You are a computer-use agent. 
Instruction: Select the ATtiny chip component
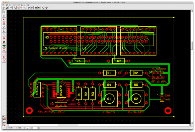pos(37,90)
